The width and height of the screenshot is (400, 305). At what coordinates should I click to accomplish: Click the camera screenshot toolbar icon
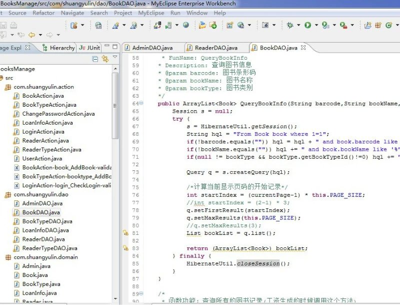coord(265,25)
